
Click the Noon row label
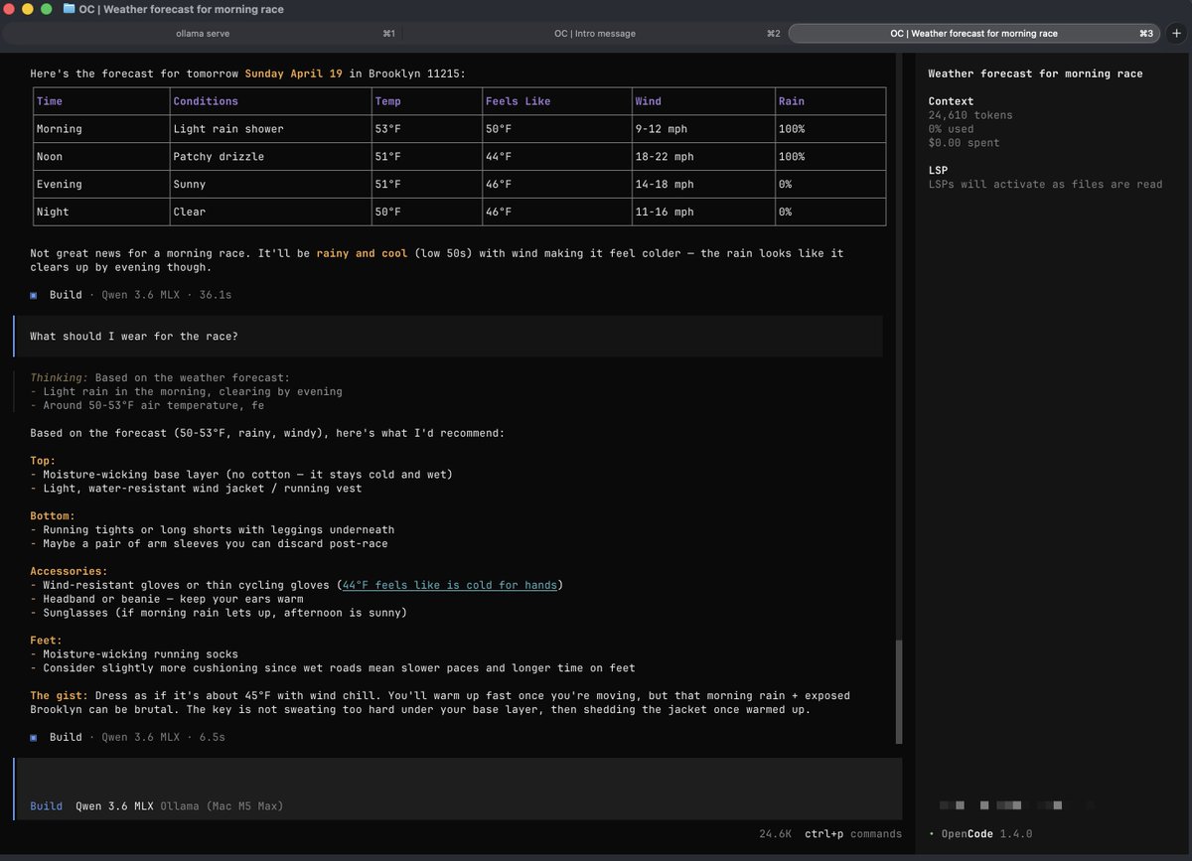pyautogui.click(x=49, y=157)
